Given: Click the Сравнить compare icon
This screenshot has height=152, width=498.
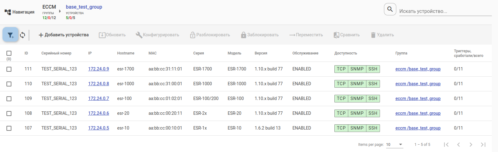Looking at the screenshot, I should point(336,35).
